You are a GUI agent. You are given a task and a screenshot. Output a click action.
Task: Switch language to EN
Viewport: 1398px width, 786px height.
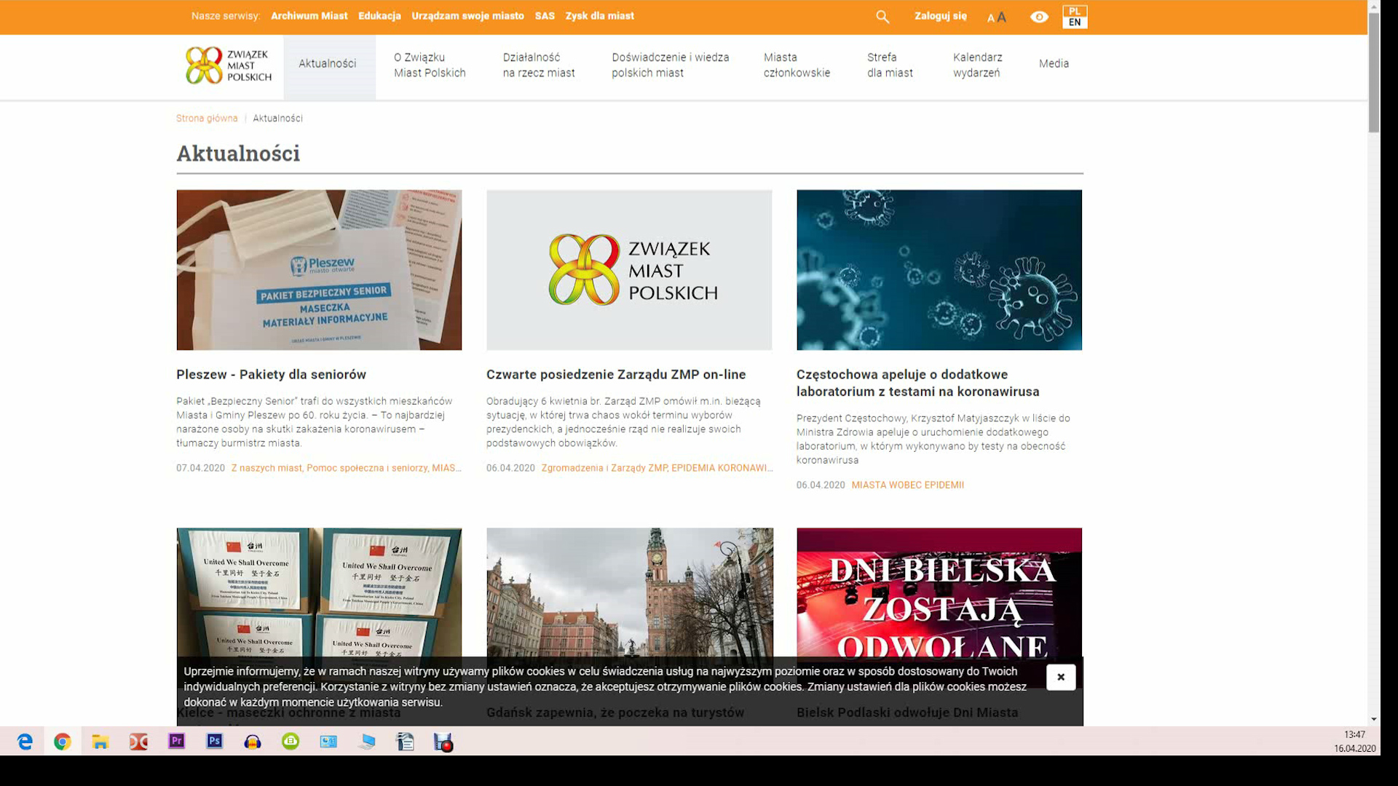click(x=1075, y=23)
